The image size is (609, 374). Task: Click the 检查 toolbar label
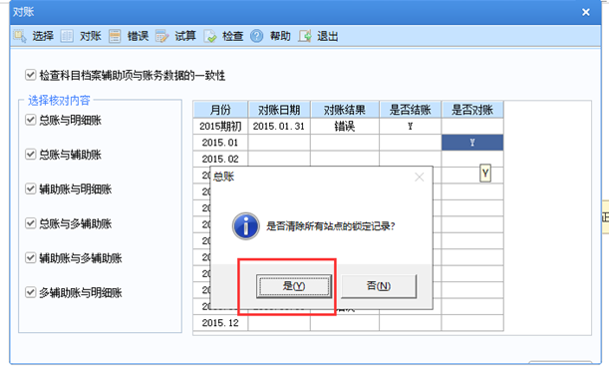click(232, 36)
